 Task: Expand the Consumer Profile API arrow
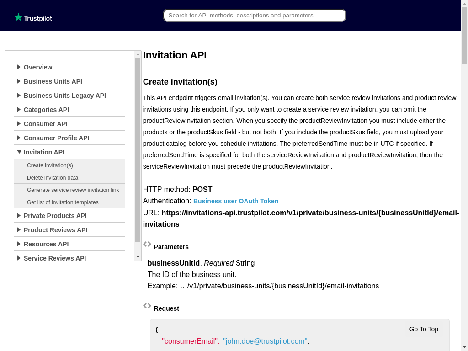tap(19, 138)
